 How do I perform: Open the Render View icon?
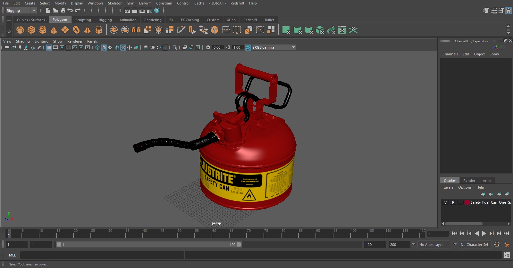pos(127,11)
